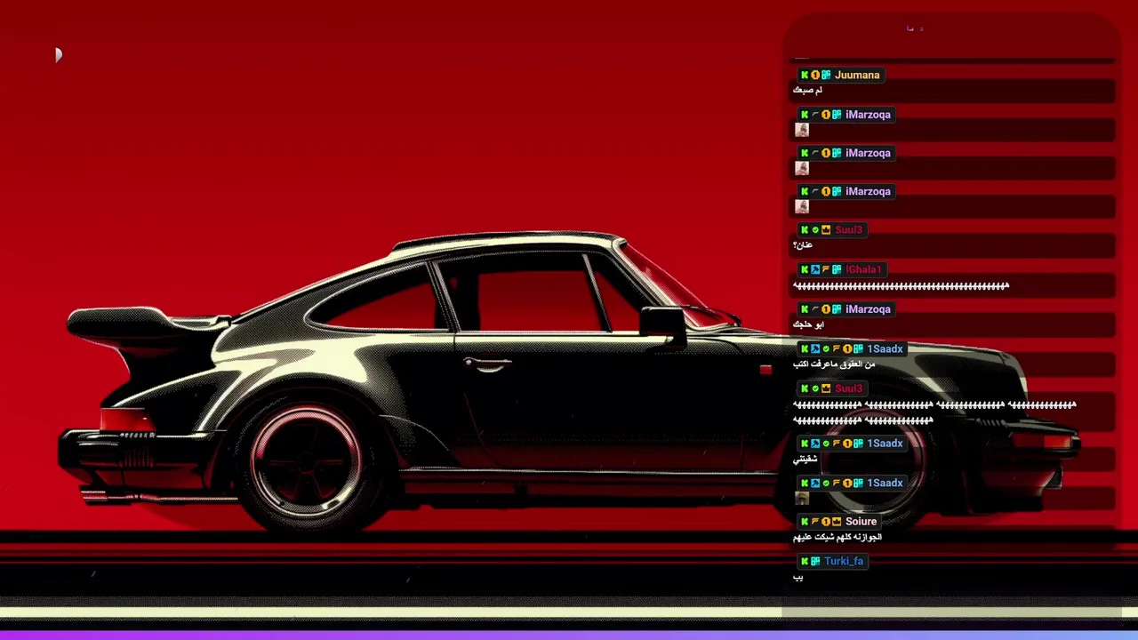The image size is (1138, 640).
Task: Select Suul3's two-line laughing message
Action: [x=934, y=412]
